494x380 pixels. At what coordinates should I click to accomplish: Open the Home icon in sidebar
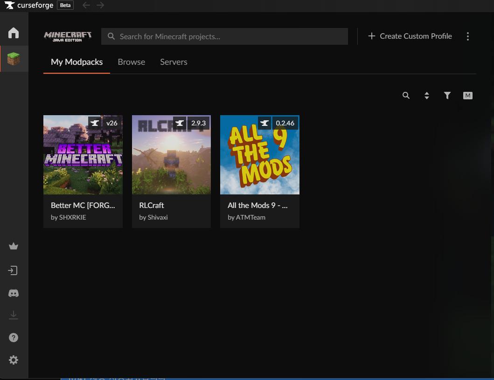pyautogui.click(x=14, y=33)
